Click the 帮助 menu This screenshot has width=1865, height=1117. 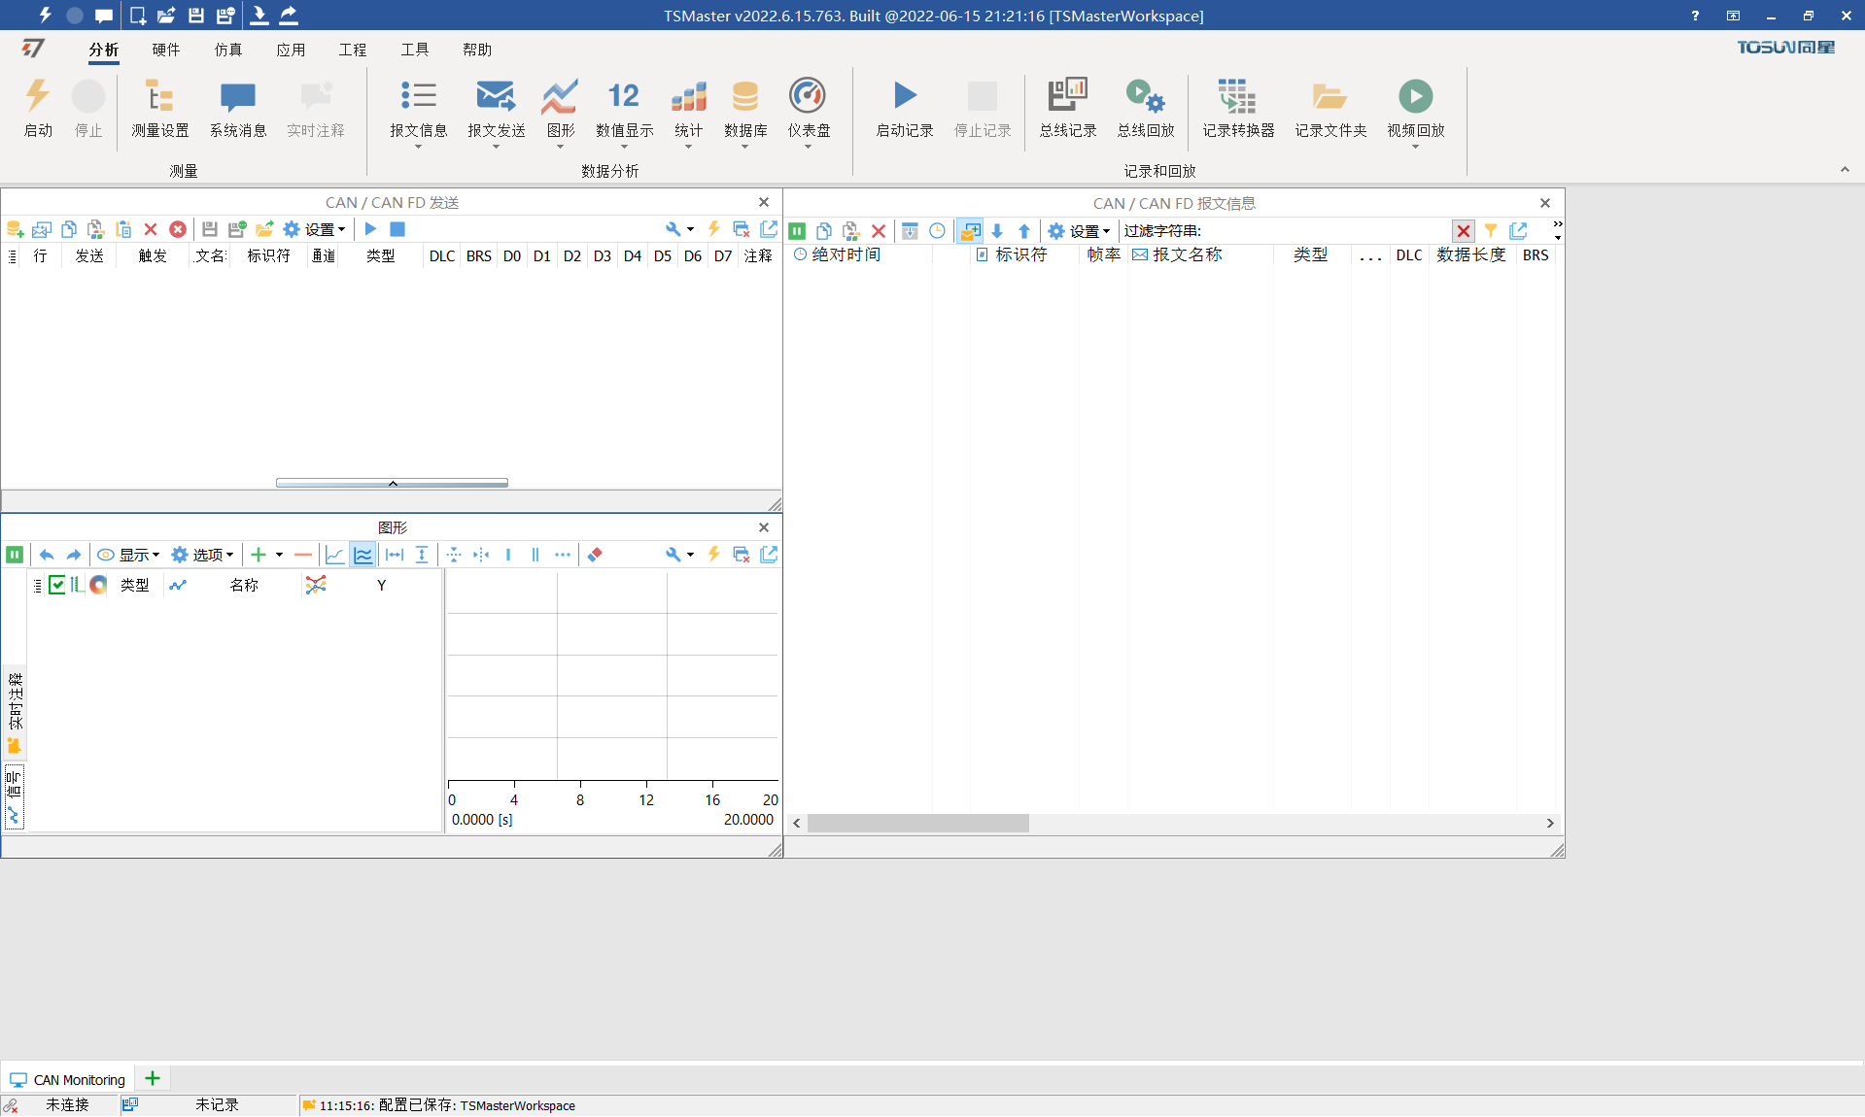point(477,50)
